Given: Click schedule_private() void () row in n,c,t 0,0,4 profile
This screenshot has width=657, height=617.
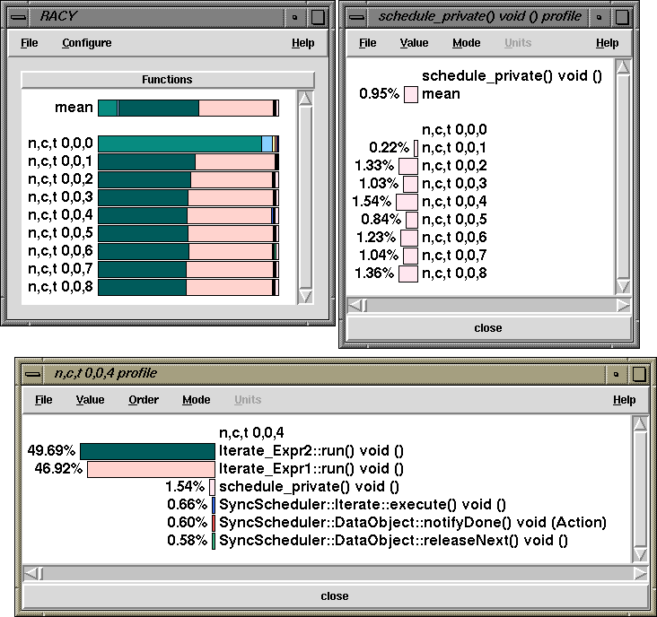Looking at the screenshot, I should [309, 487].
